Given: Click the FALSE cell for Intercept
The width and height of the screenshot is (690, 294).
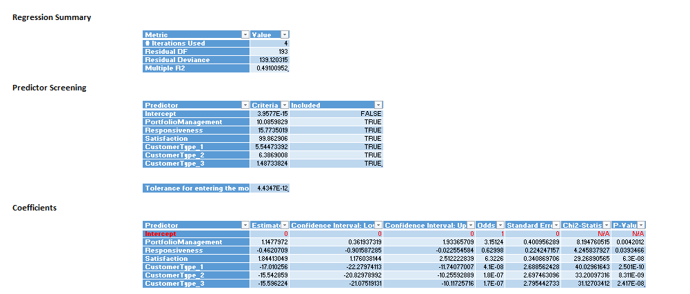Looking at the screenshot, I should 336,114.
